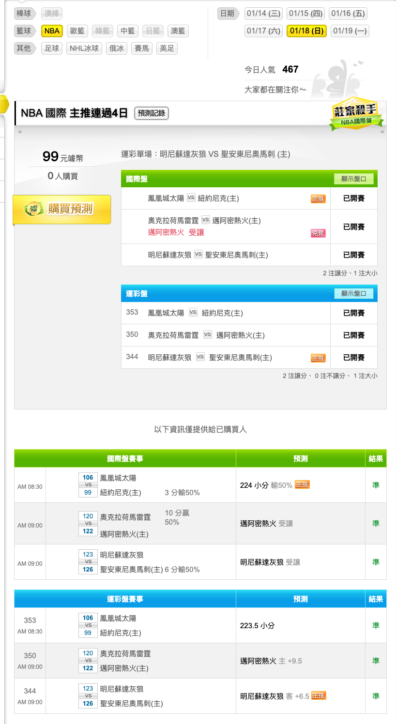Click the score box in lottery result 350

[88, 661]
